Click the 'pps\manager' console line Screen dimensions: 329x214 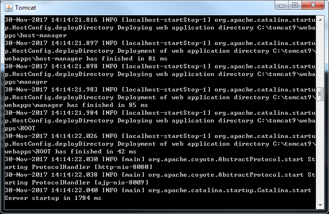tap(26, 82)
